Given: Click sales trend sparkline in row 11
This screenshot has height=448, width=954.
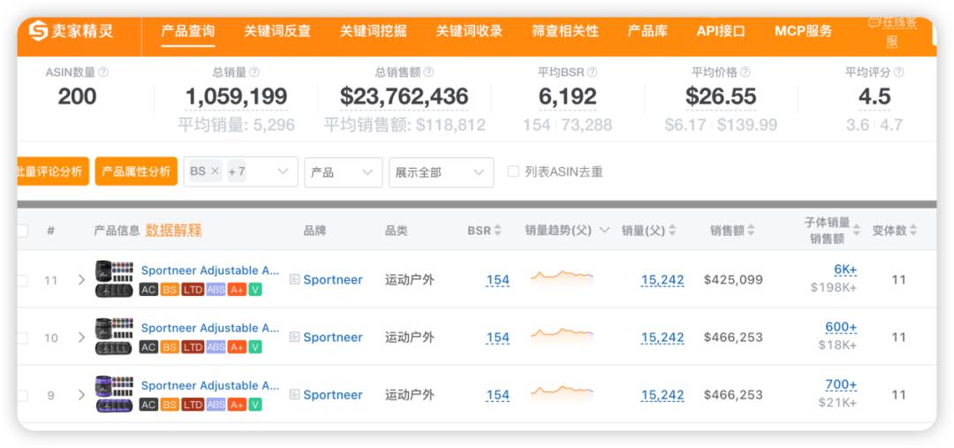Looking at the screenshot, I should [x=562, y=277].
